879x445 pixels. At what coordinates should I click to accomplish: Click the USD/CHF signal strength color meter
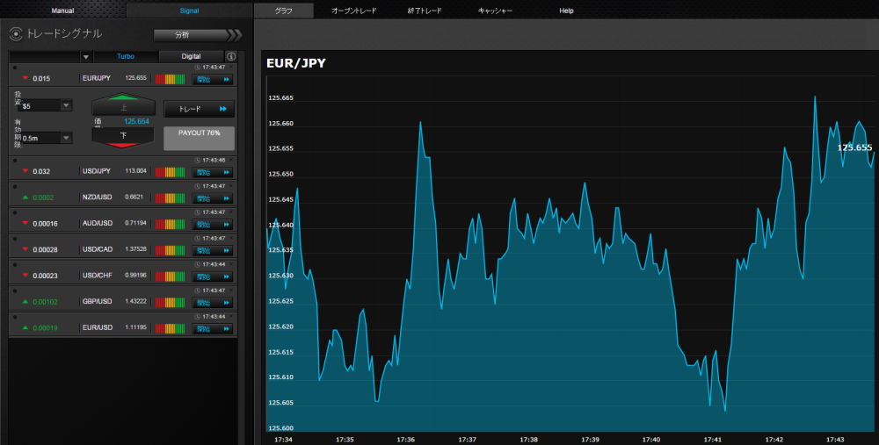coord(170,276)
